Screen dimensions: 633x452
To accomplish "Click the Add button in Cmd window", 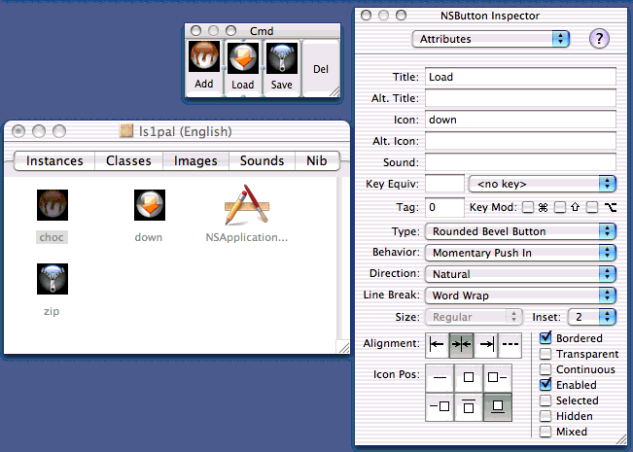I will tap(203, 67).
